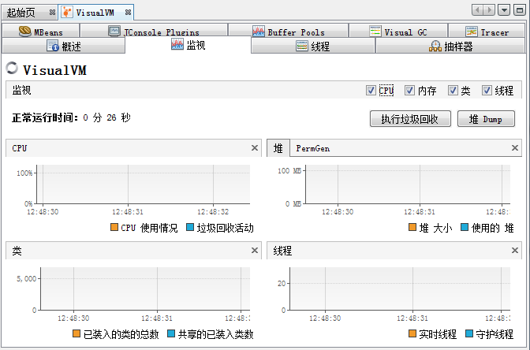Maximize the editor window button
Image resolution: width=530 pixels, height=350 pixels.
click(519, 10)
